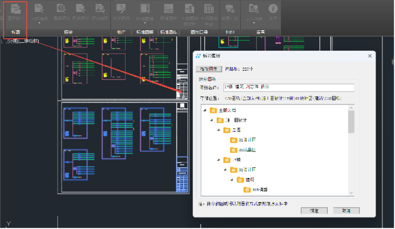Click the folder icon beside 全部文档

pos(213,110)
